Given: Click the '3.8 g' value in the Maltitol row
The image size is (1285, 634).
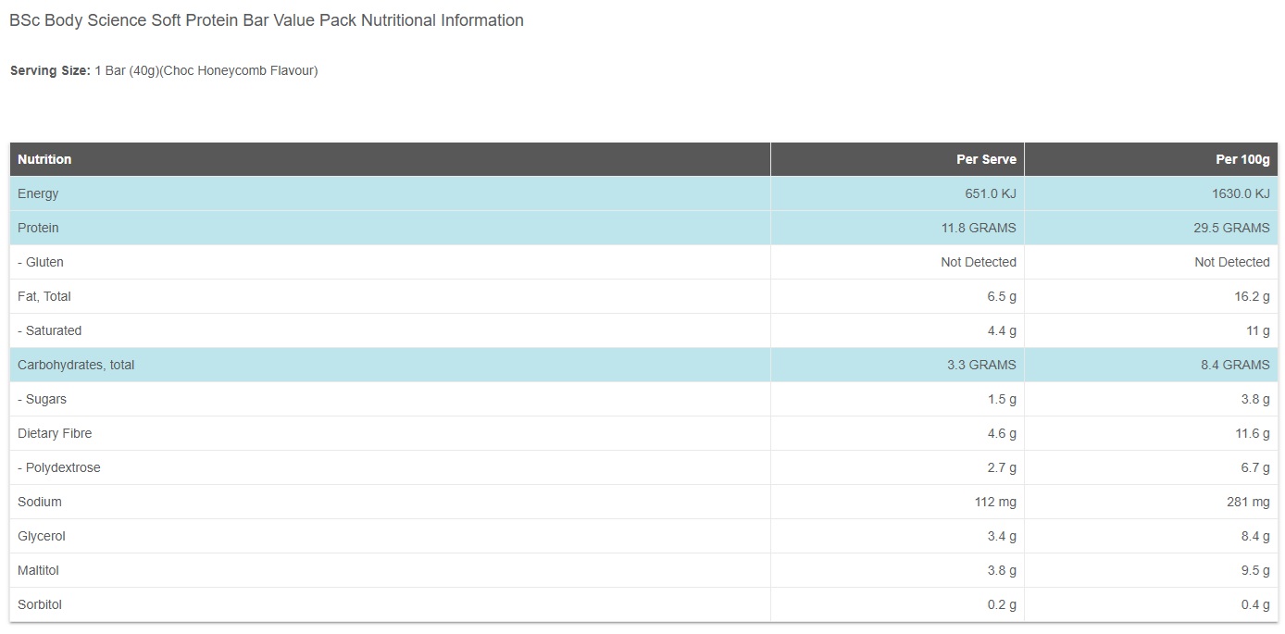Looking at the screenshot, I should point(1002,570).
